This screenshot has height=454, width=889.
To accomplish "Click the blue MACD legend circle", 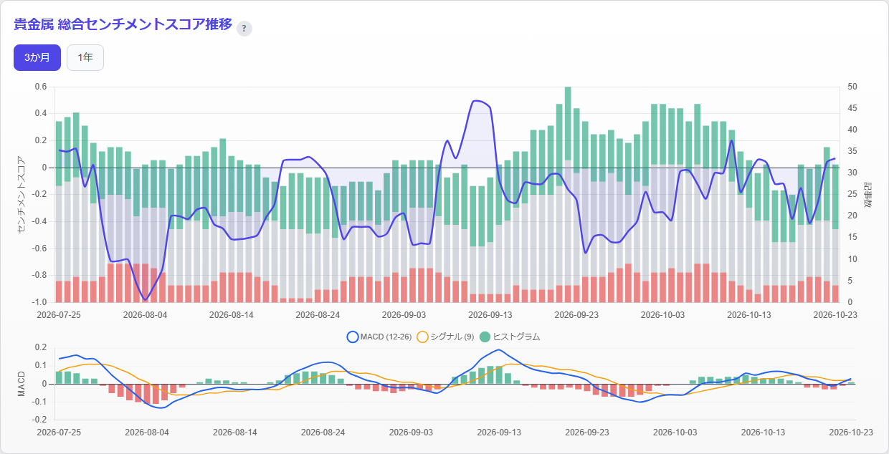I will 352,337.
